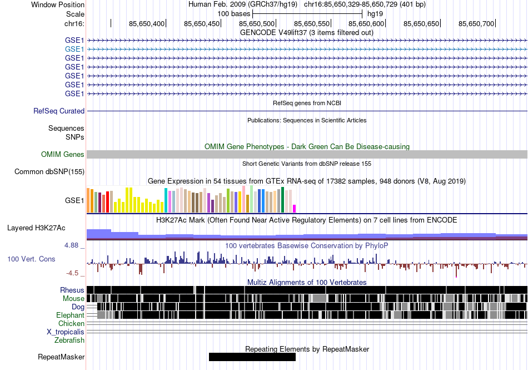Click the Zebrafish species label
Screen dimensions: 528x370
pos(69,341)
